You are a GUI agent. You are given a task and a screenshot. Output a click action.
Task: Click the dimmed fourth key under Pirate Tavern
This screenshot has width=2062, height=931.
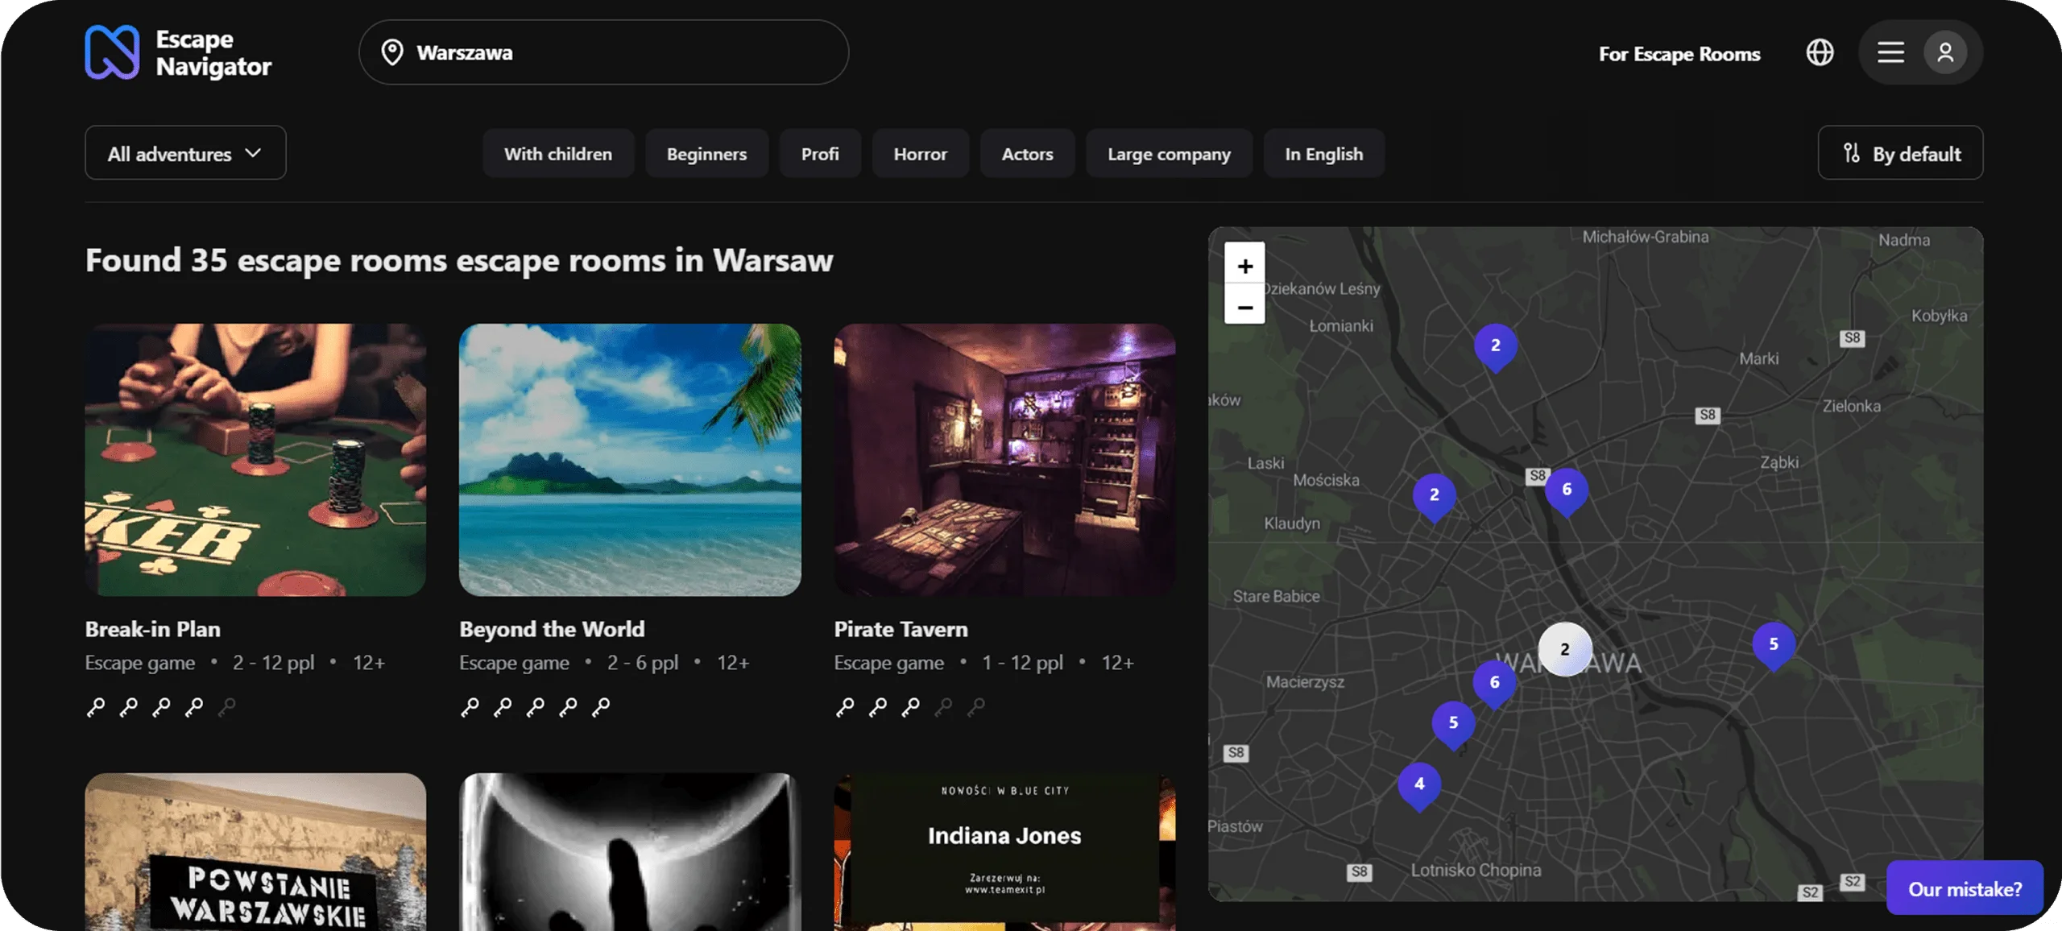click(x=943, y=706)
